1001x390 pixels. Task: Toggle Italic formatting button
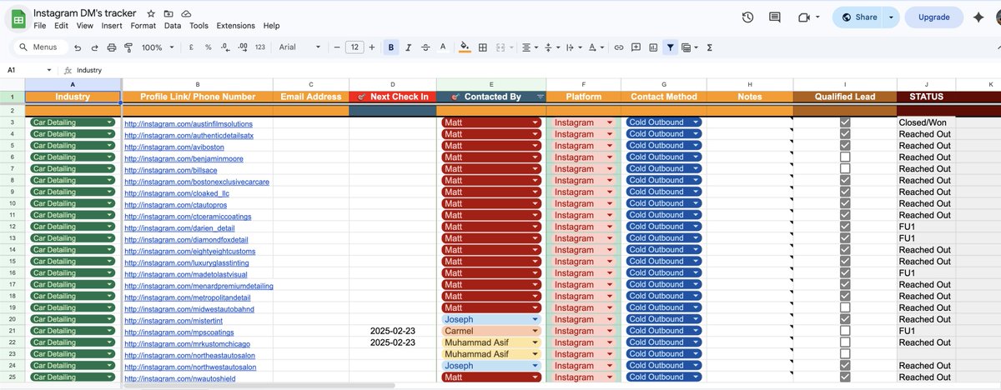409,47
